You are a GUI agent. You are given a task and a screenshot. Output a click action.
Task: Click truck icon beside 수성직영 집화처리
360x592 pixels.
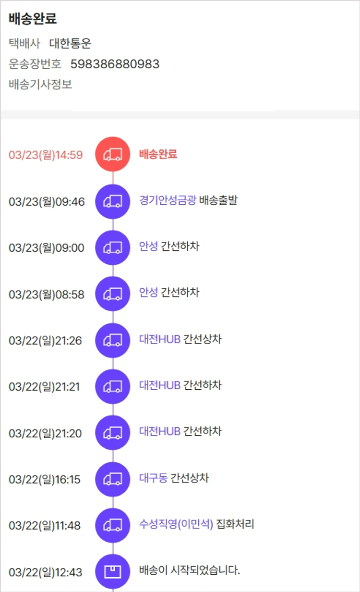pos(113,525)
